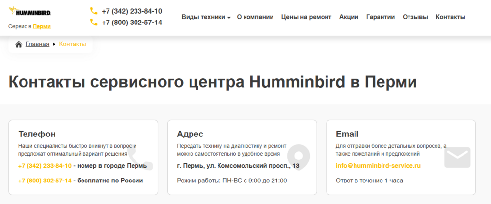Click info@humminbird-service.ru email link
491x204 pixels.
[378, 166]
